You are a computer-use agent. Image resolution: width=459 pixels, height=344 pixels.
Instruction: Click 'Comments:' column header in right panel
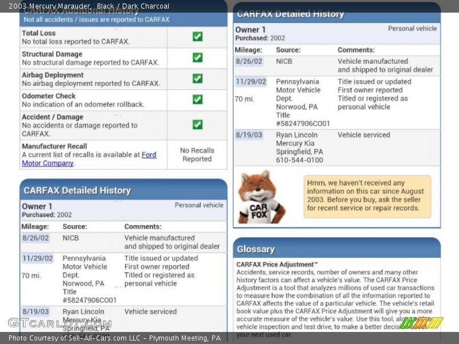(356, 50)
